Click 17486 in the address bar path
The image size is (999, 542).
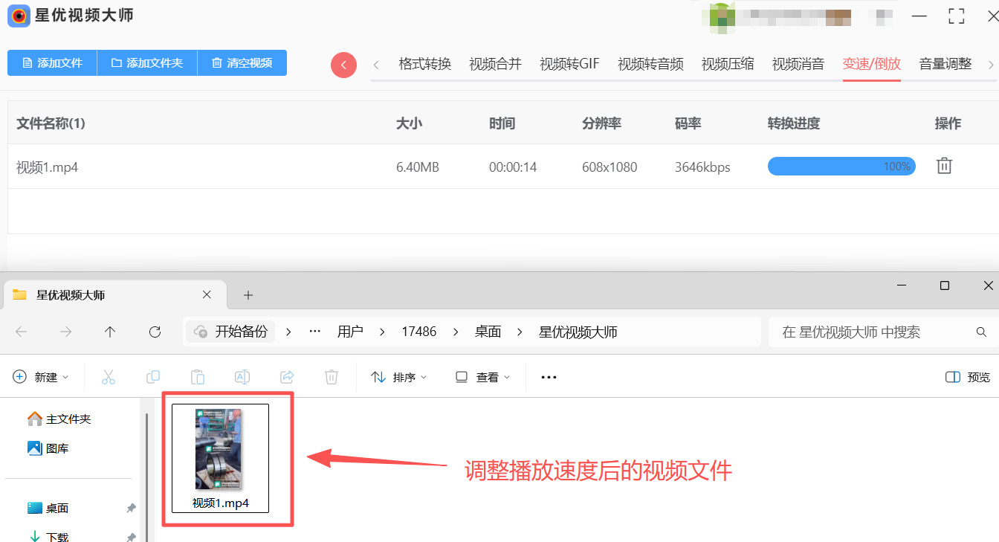(419, 332)
